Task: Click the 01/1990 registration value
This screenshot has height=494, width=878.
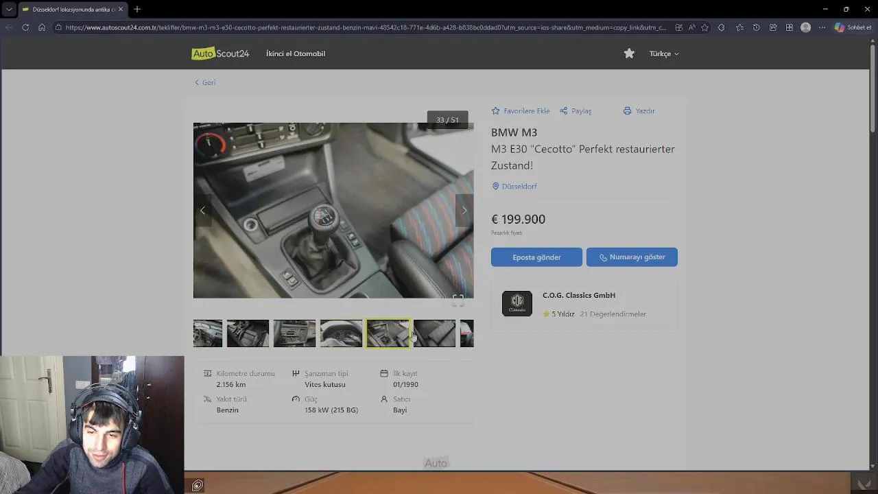Action: 405,384
